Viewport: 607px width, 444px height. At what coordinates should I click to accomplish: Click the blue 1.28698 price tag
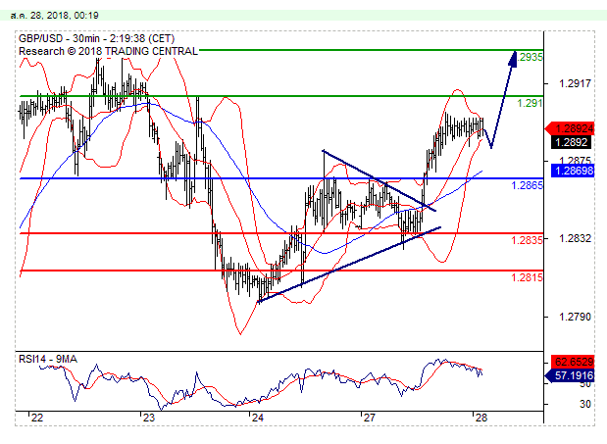click(x=572, y=171)
